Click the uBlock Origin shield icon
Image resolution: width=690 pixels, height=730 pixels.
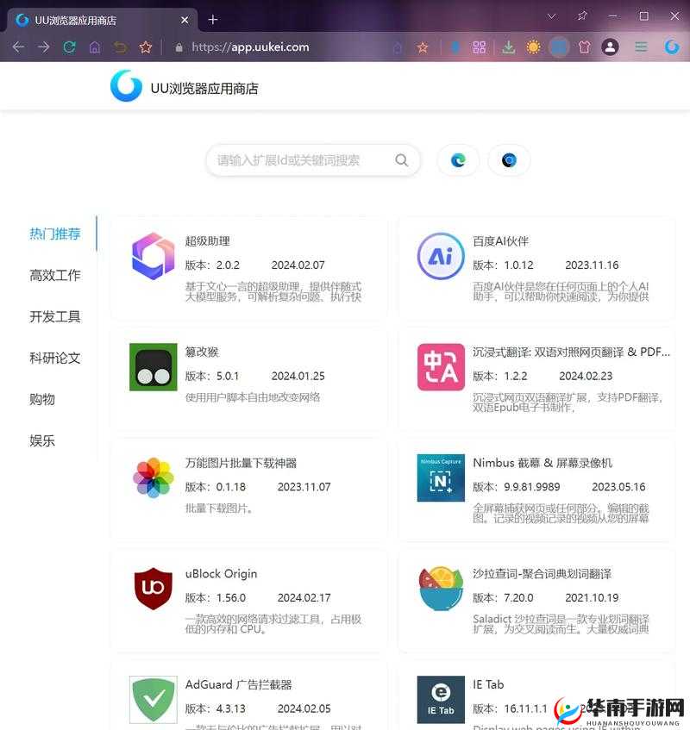[152, 588]
